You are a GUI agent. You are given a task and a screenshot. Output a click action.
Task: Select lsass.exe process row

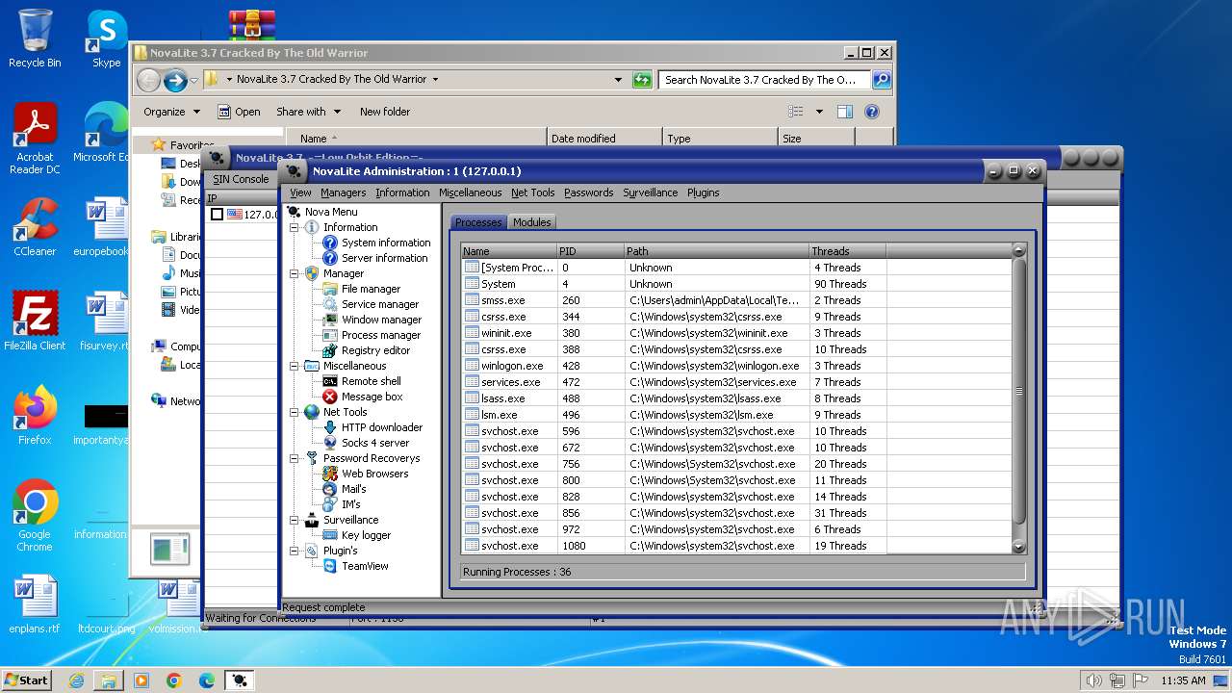coord(736,398)
